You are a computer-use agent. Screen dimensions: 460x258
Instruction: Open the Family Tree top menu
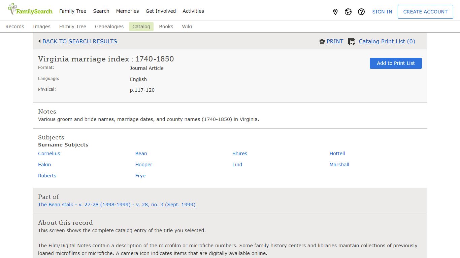coord(73,11)
